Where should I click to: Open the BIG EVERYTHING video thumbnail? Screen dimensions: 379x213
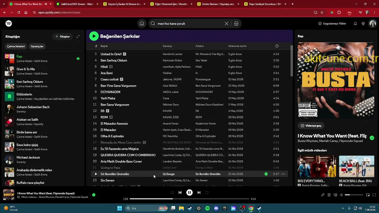tap(317, 167)
